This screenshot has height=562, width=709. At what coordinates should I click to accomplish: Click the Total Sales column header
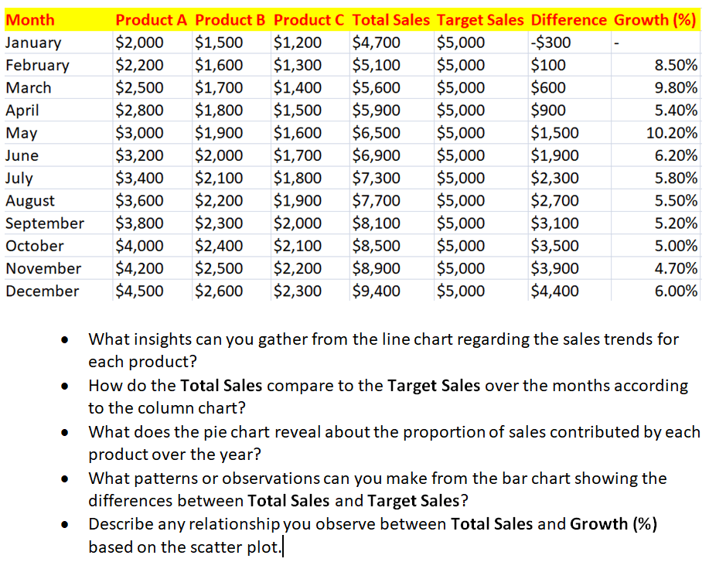click(391, 20)
